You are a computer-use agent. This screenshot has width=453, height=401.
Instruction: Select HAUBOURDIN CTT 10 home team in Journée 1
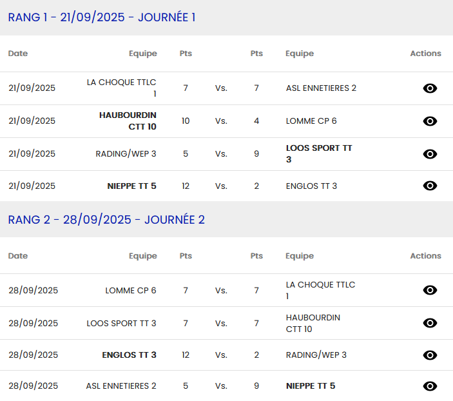click(128, 121)
